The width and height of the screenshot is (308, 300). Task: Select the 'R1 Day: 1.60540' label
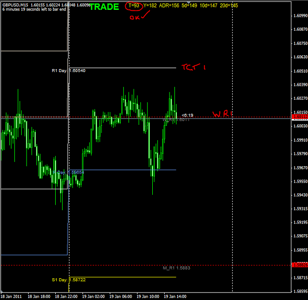click(68, 71)
